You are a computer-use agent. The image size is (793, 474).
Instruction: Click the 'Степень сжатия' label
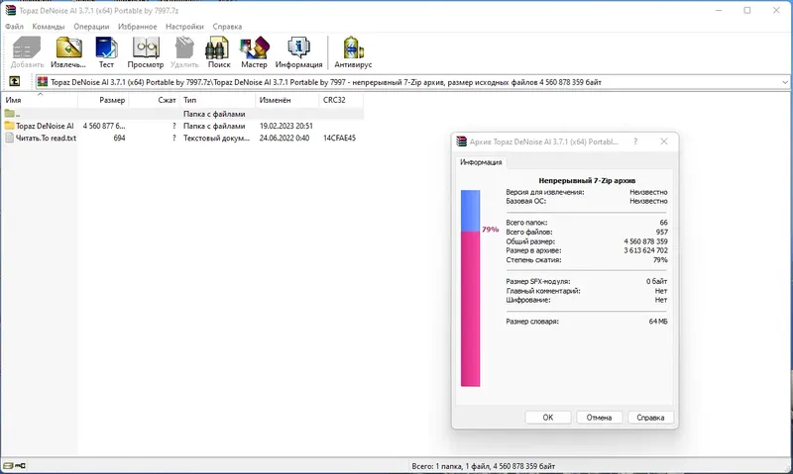click(533, 260)
